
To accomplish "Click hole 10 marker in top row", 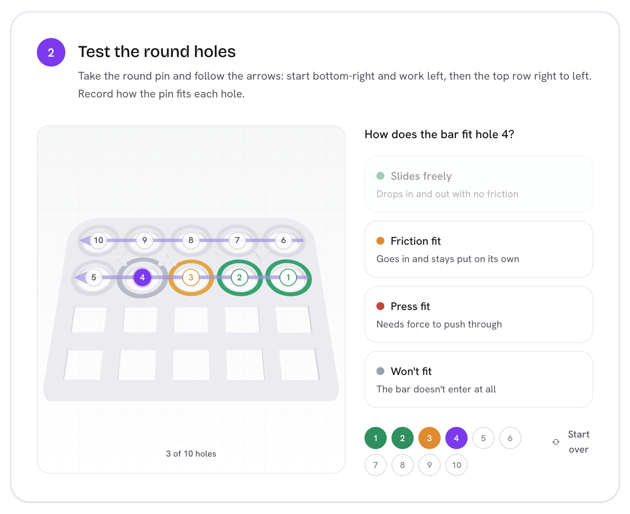I will (99, 240).
